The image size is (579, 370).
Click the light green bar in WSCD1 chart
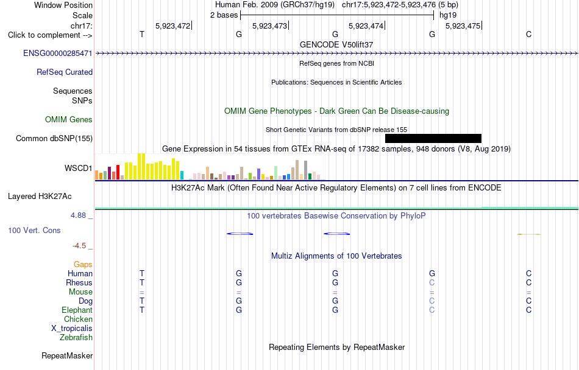point(276,173)
